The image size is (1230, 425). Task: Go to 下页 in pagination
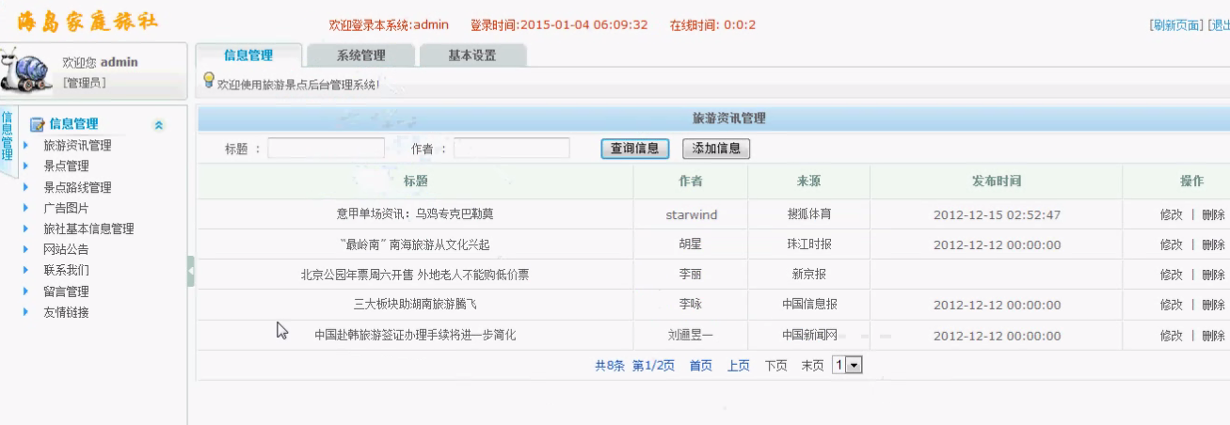[775, 366]
